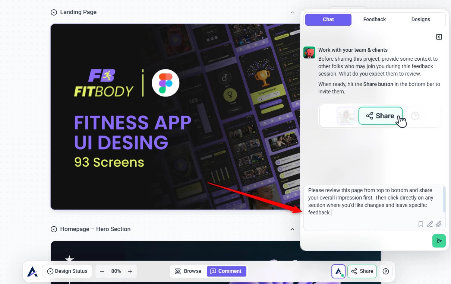
Task: Click the bookmark icon in message box
Action: pos(420,224)
